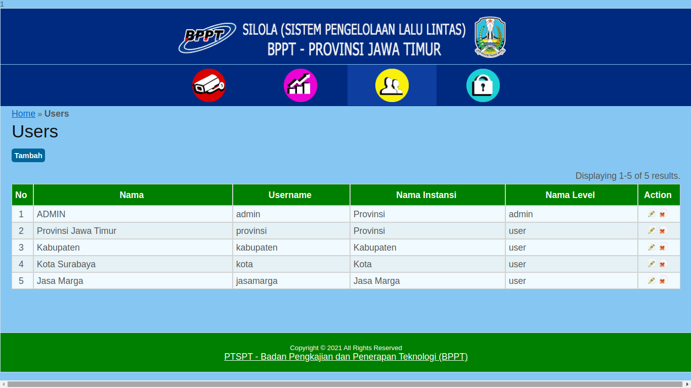Delete the Jasa Marga user
The image size is (691, 388).
point(663,280)
